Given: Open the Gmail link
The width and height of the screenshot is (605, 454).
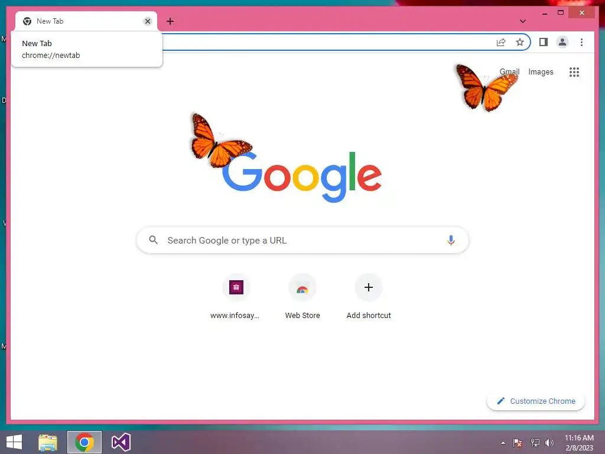Looking at the screenshot, I should [x=509, y=72].
